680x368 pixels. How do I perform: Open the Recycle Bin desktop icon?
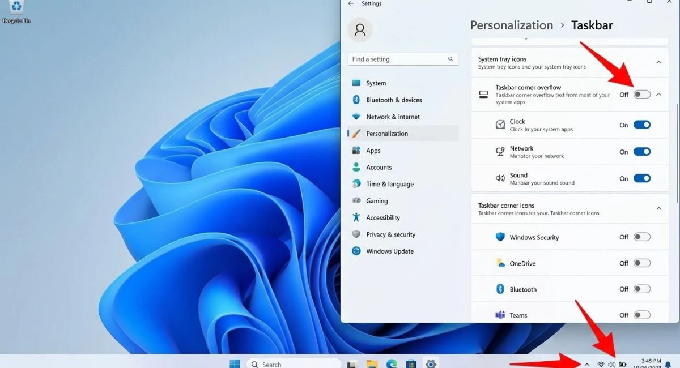tap(16, 11)
